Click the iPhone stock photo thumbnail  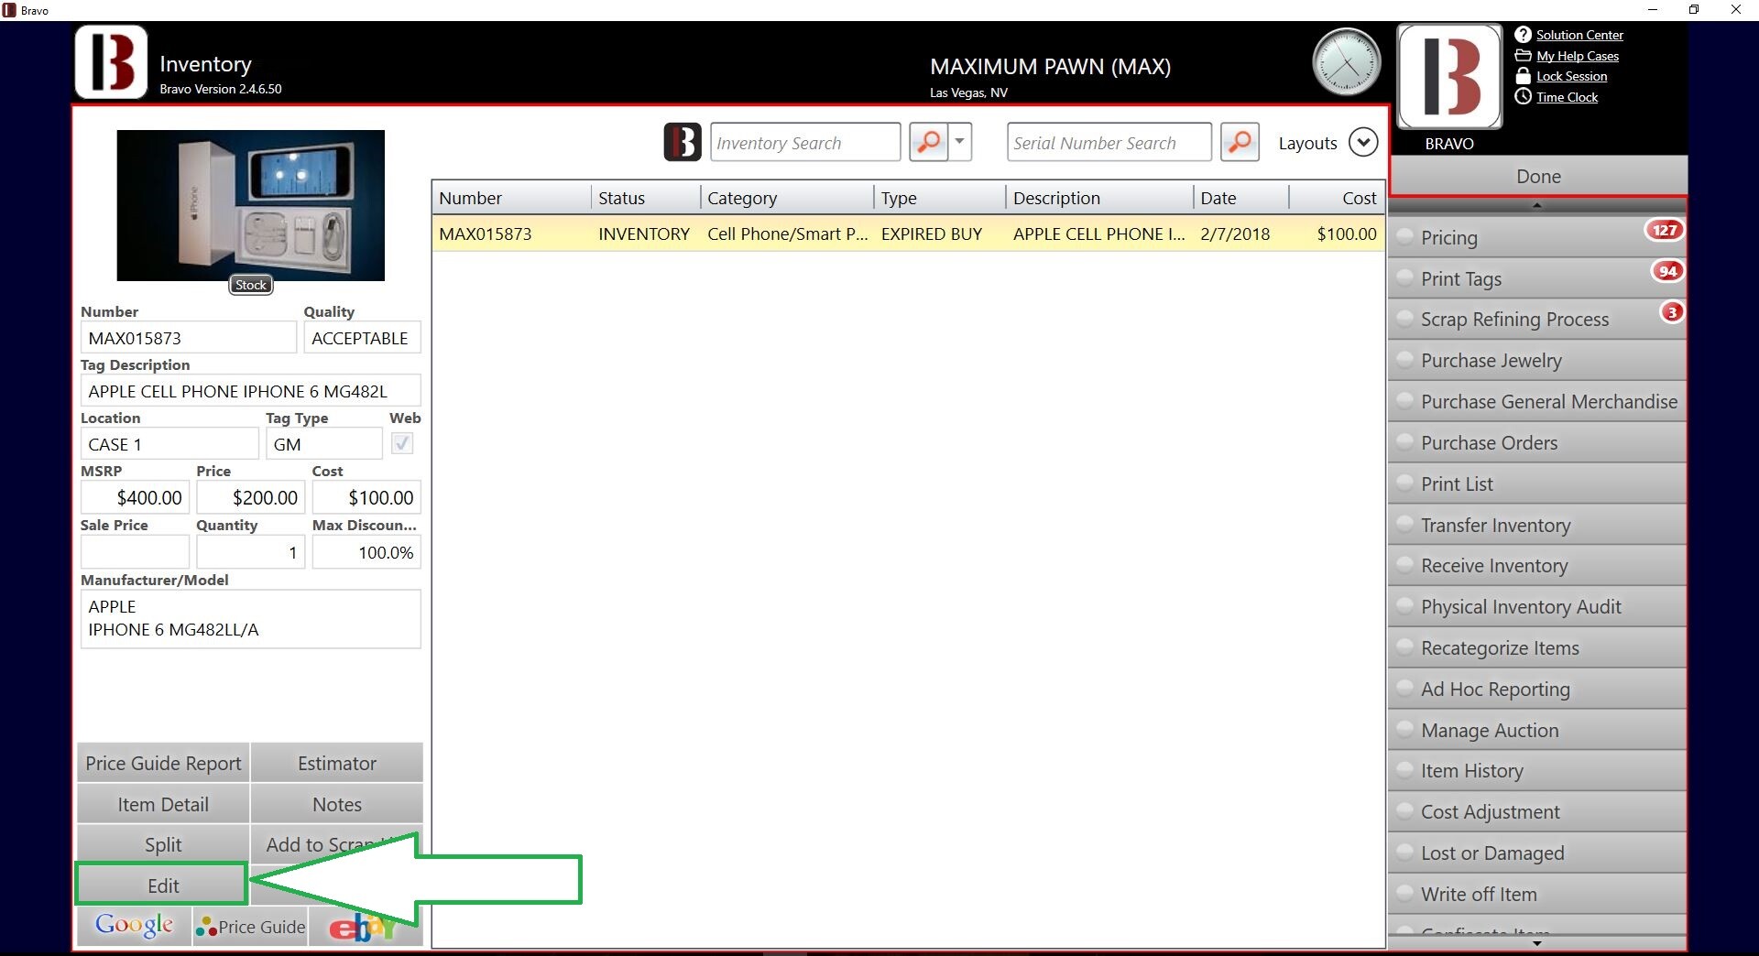(x=250, y=205)
